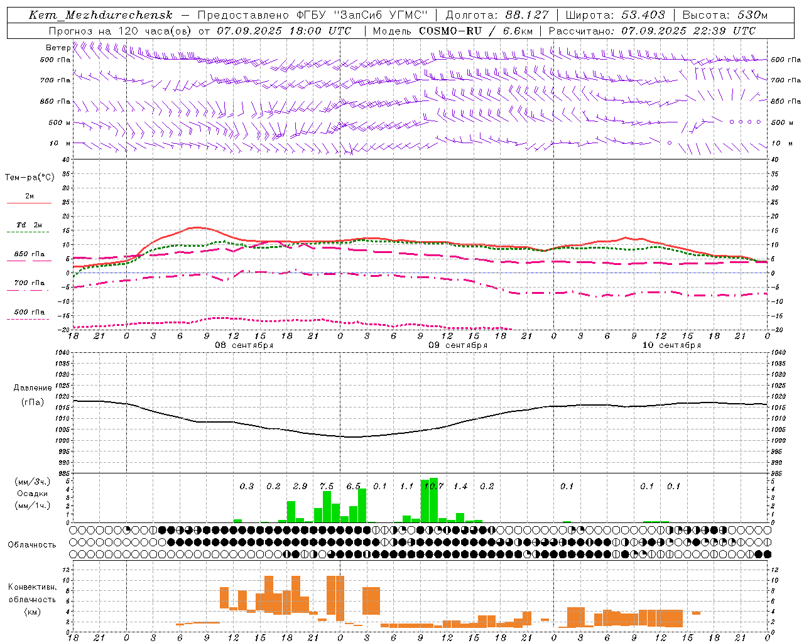Click the Модель COSMO-RU / 6.6км text

point(452,31)
